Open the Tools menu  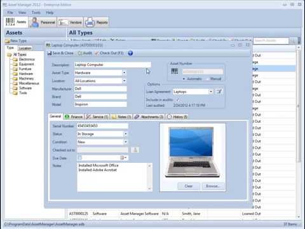coord(36,13)
